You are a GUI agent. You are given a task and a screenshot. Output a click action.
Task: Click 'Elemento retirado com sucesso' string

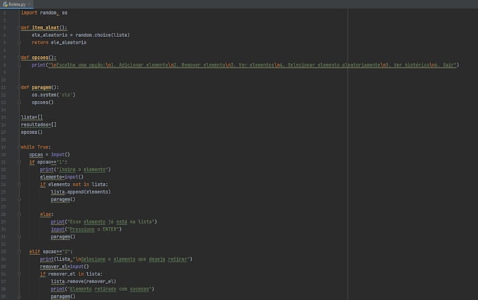pyautogui.click(x=110, y=289)
